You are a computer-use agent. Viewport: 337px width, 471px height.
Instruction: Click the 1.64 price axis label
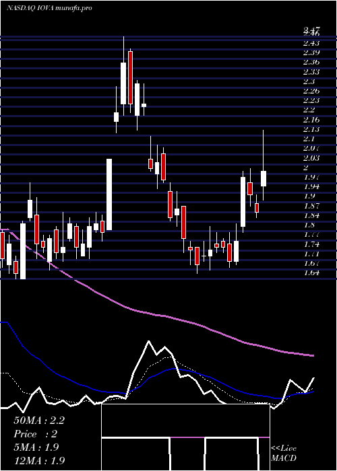tap(311, 273)
